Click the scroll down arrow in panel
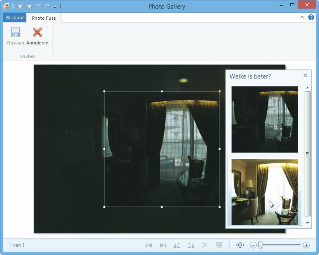 [308, 223]
